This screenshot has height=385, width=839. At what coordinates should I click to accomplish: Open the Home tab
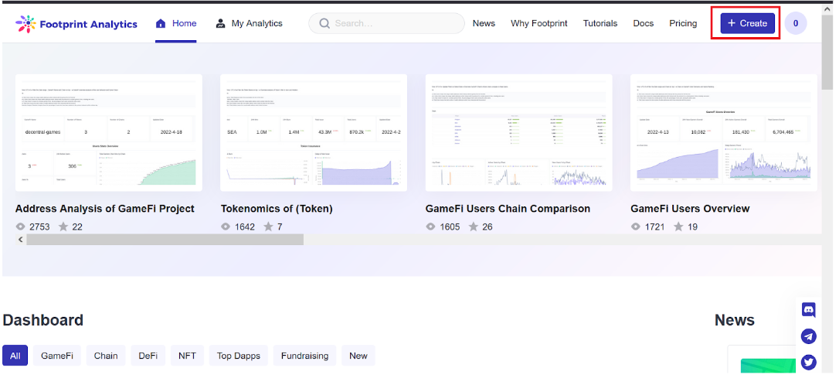[x=176, y=23]
